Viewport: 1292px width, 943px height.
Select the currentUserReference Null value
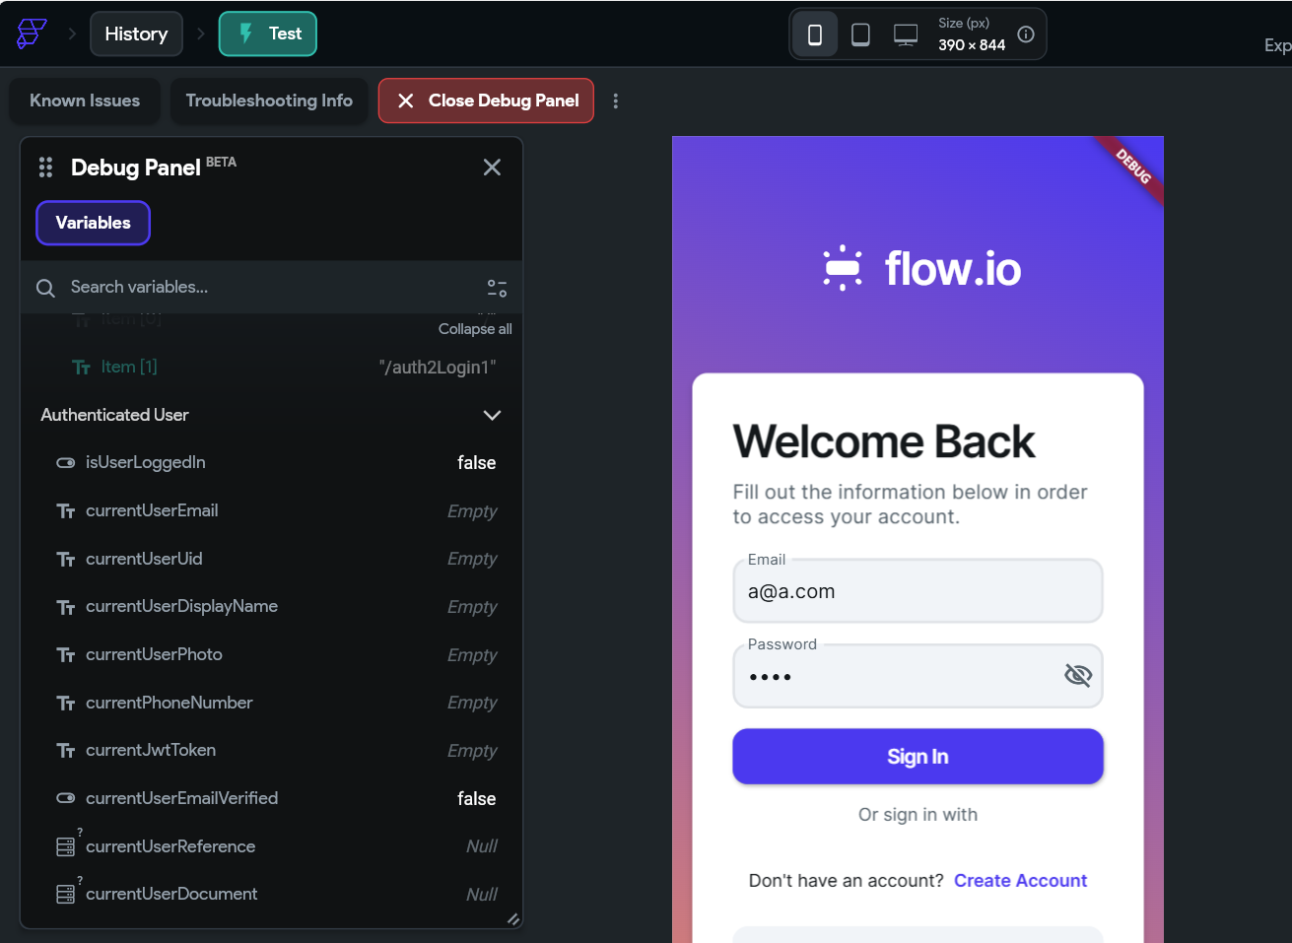482,846
